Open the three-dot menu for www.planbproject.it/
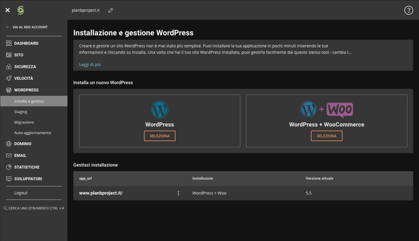Image resolution: width=419 pixels, height=241 pixels. point(178,193)
